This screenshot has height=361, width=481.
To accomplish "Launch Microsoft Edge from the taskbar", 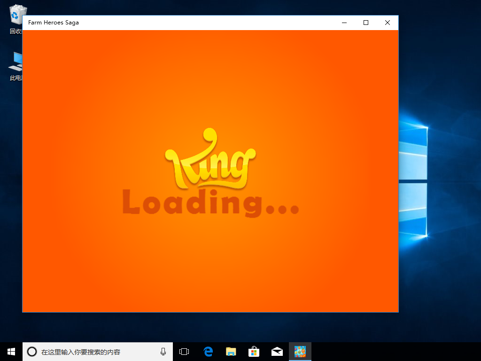I will (x=208, y=352).
